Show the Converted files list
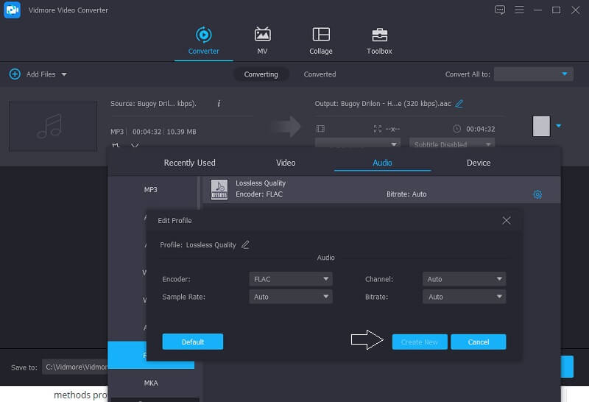Viewport: 589px width, 402px height. (x=320, y=74)
